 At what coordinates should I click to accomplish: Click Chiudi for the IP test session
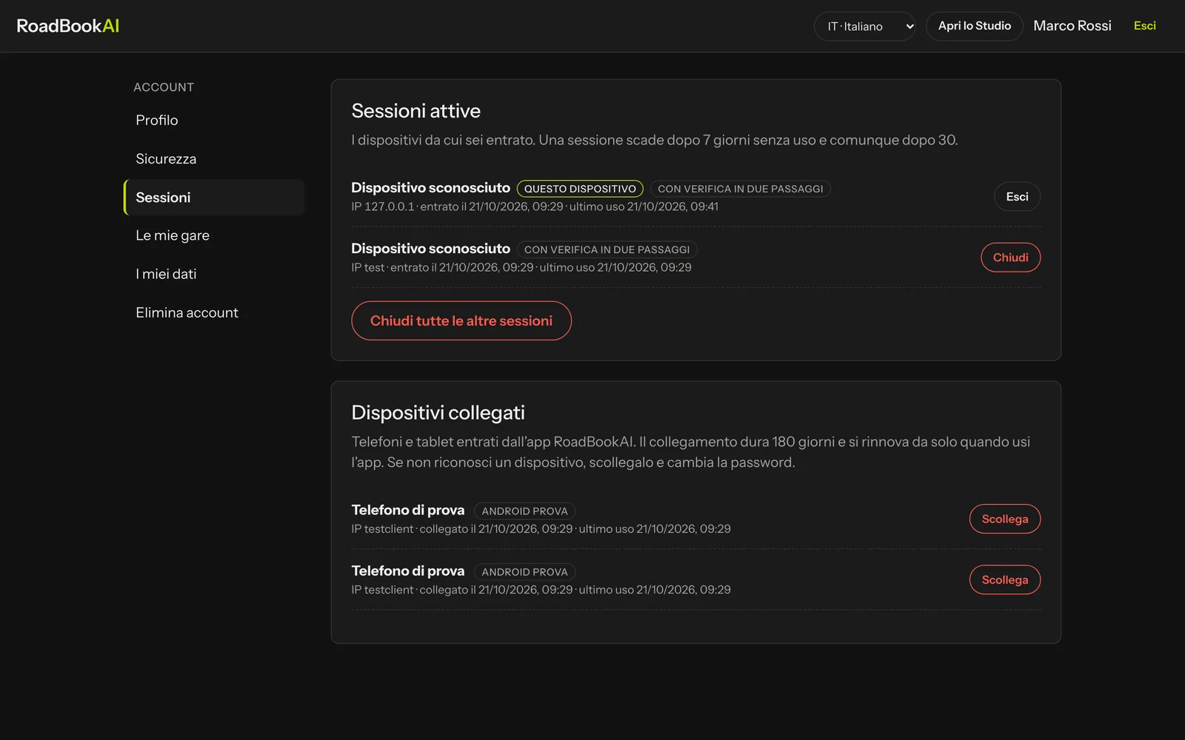click(x=1010, y=258)
